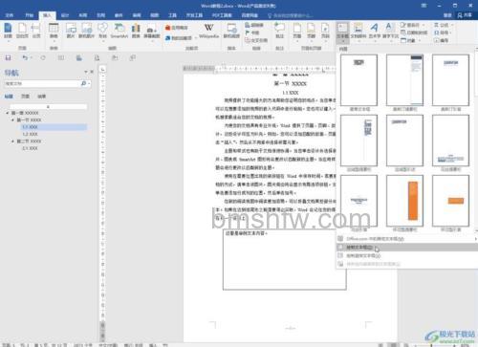This screenshot has width=478, height=347.
Task: Insert a page break (分页)
Action: pos(36,32)
